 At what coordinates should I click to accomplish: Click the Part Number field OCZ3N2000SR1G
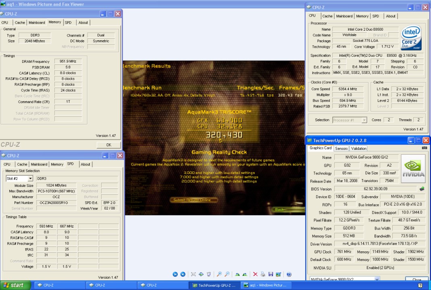[56, 203]
